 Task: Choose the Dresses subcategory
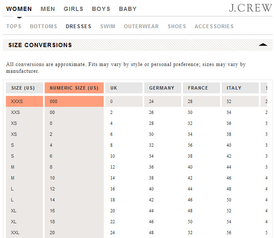[x=78, y=26]
